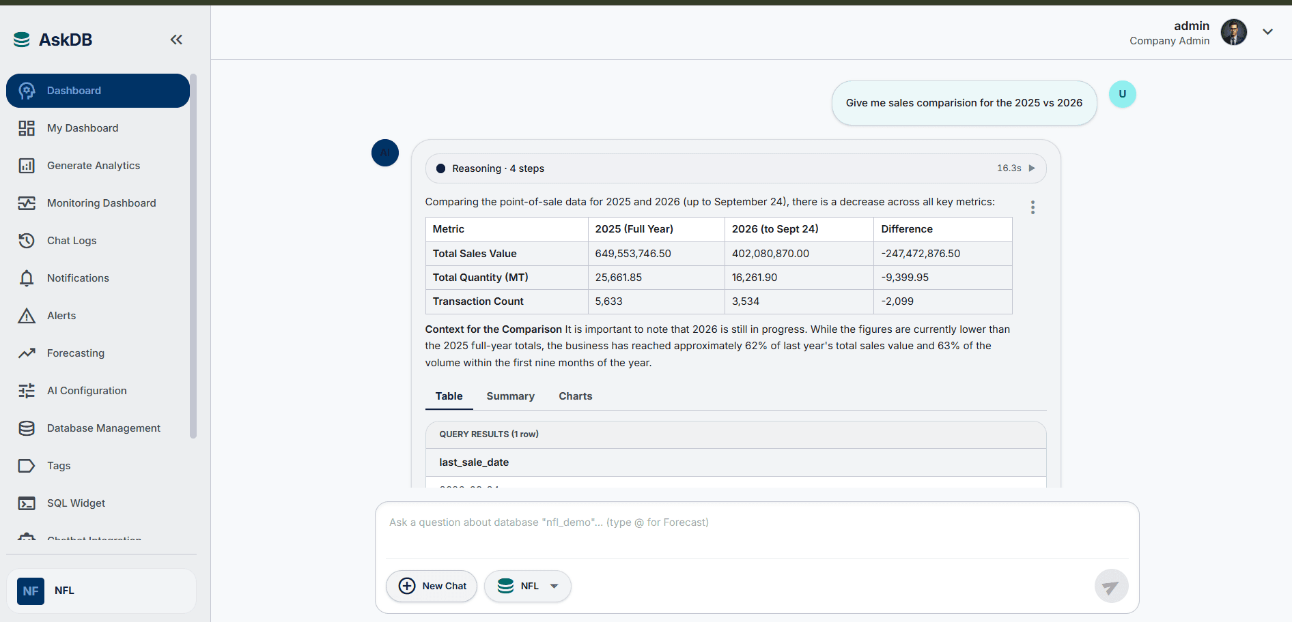Image resolution: width=1292 pixels, height=622 pixels.
Task: Click the 2026 (to Sept 24) column header
Action: [x=799, y=229]
